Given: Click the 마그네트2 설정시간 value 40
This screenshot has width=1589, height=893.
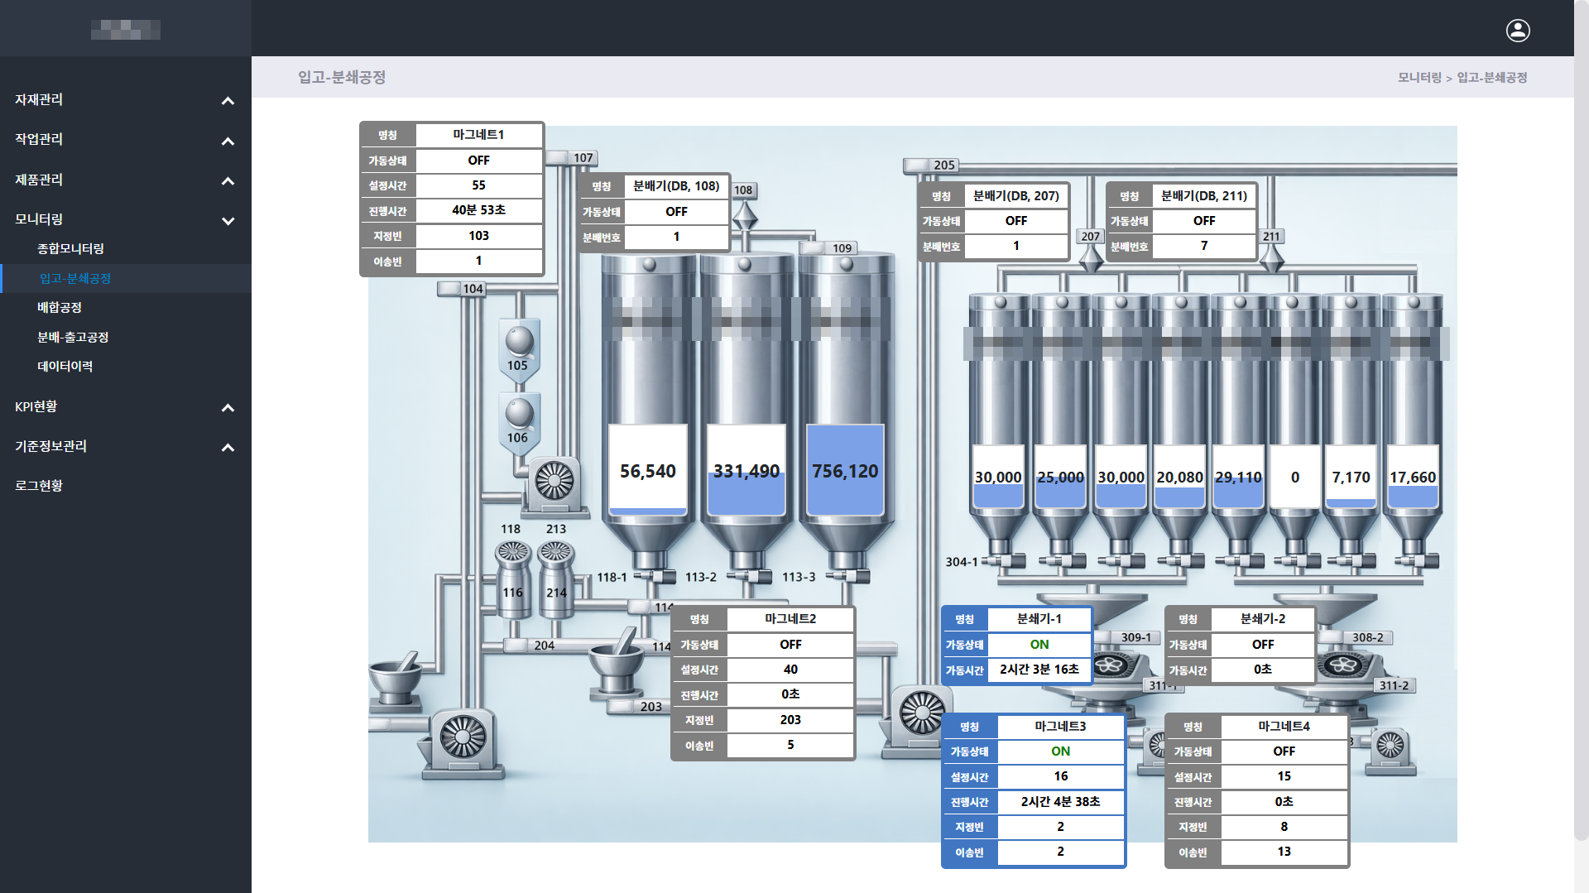Looking at the screenshot, I should point(790,670).
